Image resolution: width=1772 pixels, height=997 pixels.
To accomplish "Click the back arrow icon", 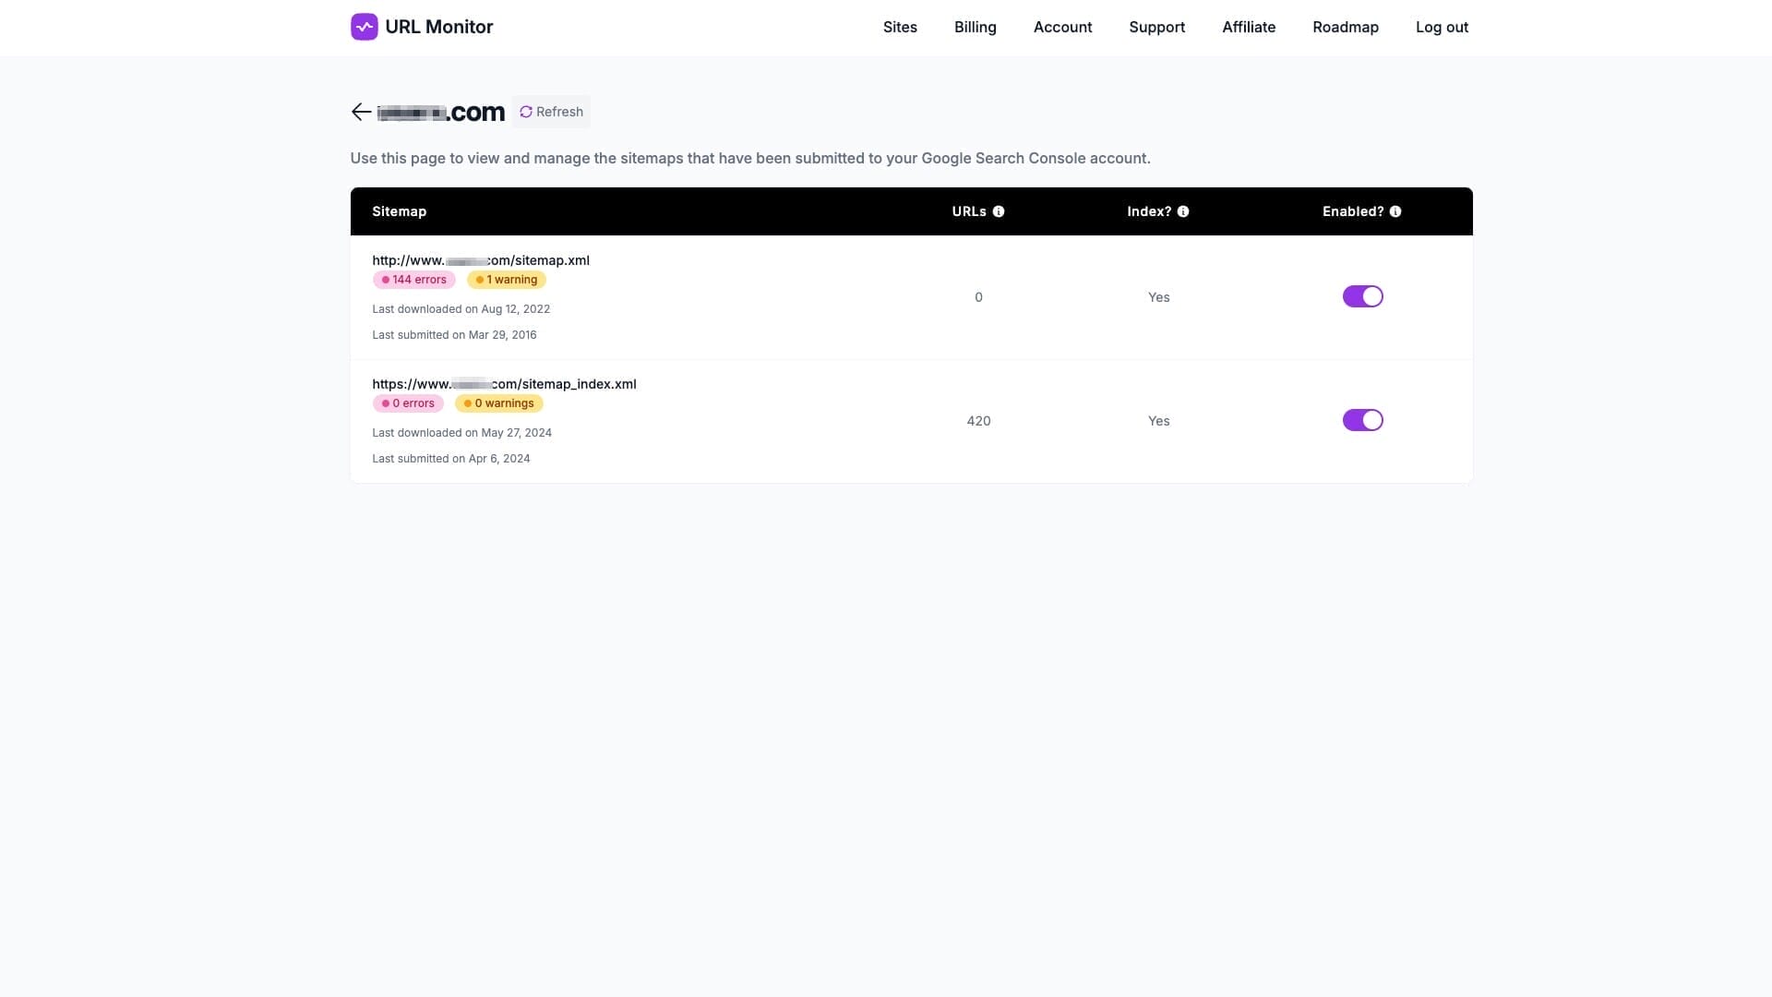I will 361,113.
